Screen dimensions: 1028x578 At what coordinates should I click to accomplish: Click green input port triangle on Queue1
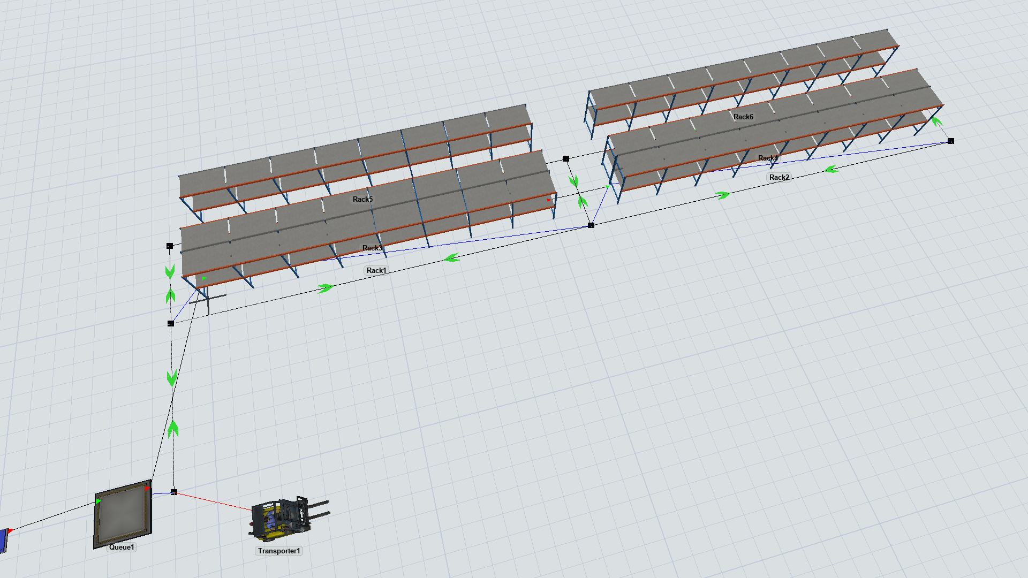[99, 501]
